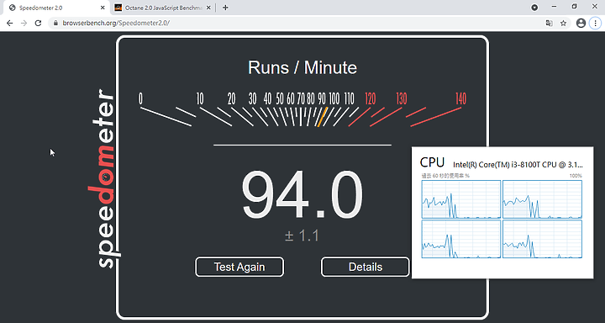Viewport: 605px width, 323px height.
Task: Click the ± 1.1 deviation text
Action: point(302,236)
